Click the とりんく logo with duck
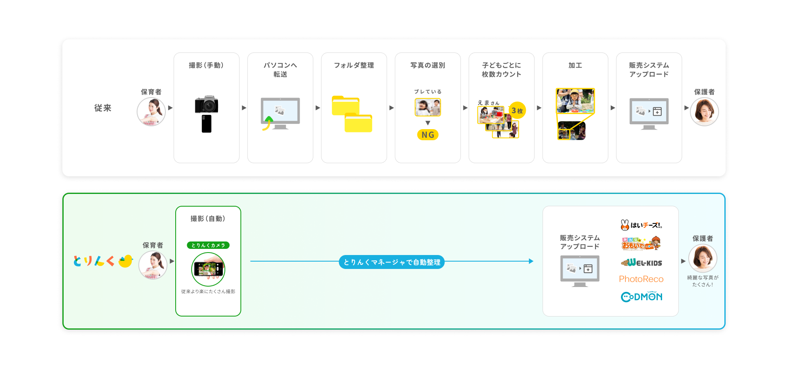 point(103,261)
